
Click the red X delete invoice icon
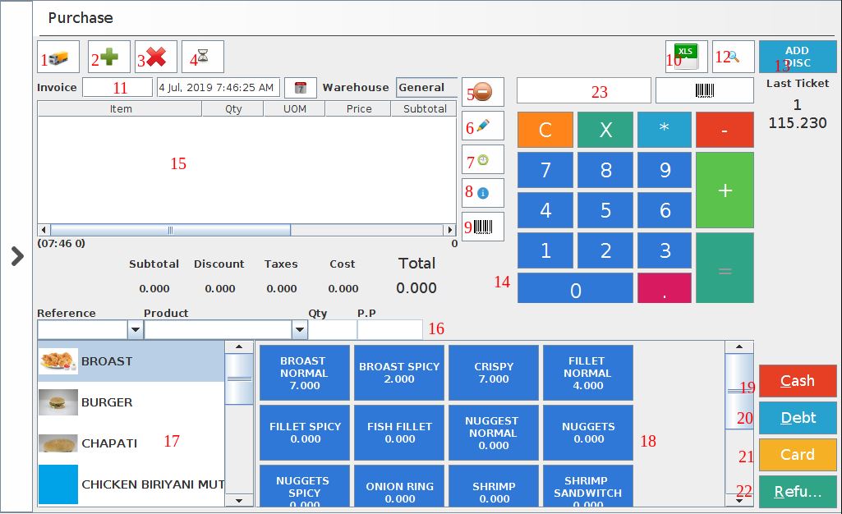(156, 57)
